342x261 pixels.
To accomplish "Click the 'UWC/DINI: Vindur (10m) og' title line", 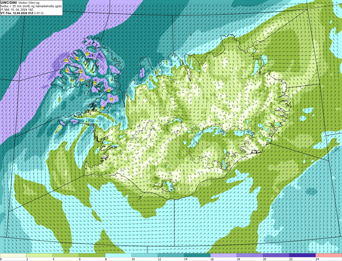I will pyautogui.click(x=20, y=3).
